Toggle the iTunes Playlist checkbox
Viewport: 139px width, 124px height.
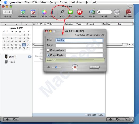pyautogui.click(x=48, y=55)
